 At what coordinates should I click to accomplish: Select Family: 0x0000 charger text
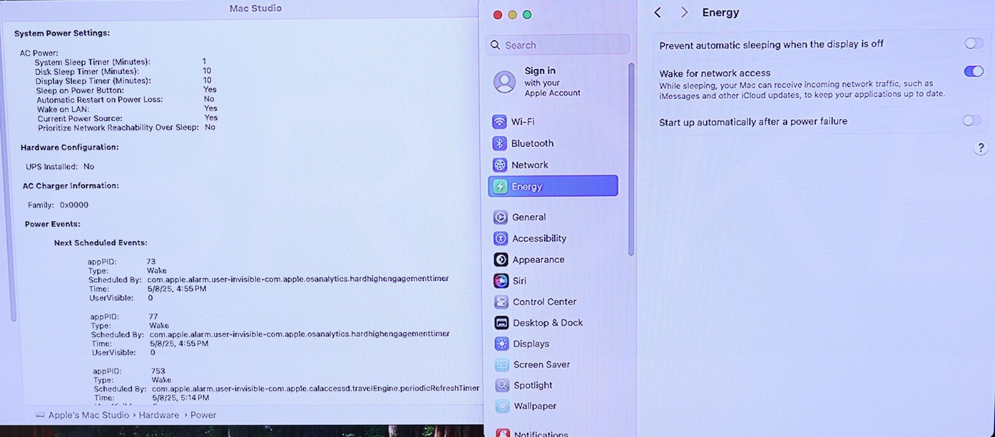tap(58, 205)
